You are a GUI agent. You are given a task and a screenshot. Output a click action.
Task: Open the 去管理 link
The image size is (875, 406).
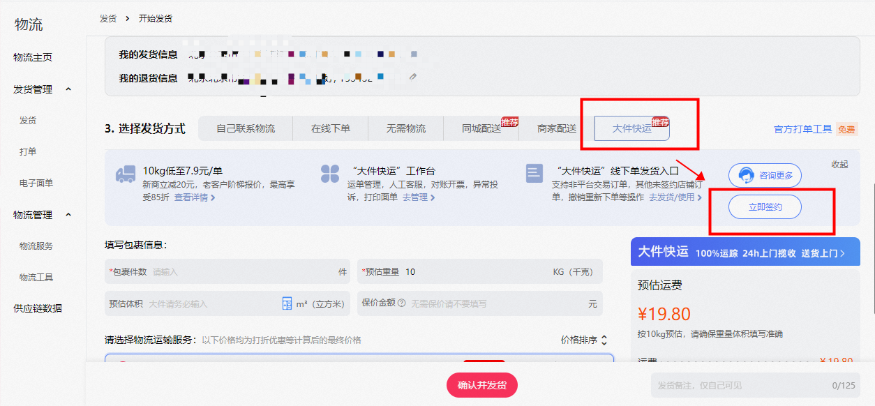[419, 197]
